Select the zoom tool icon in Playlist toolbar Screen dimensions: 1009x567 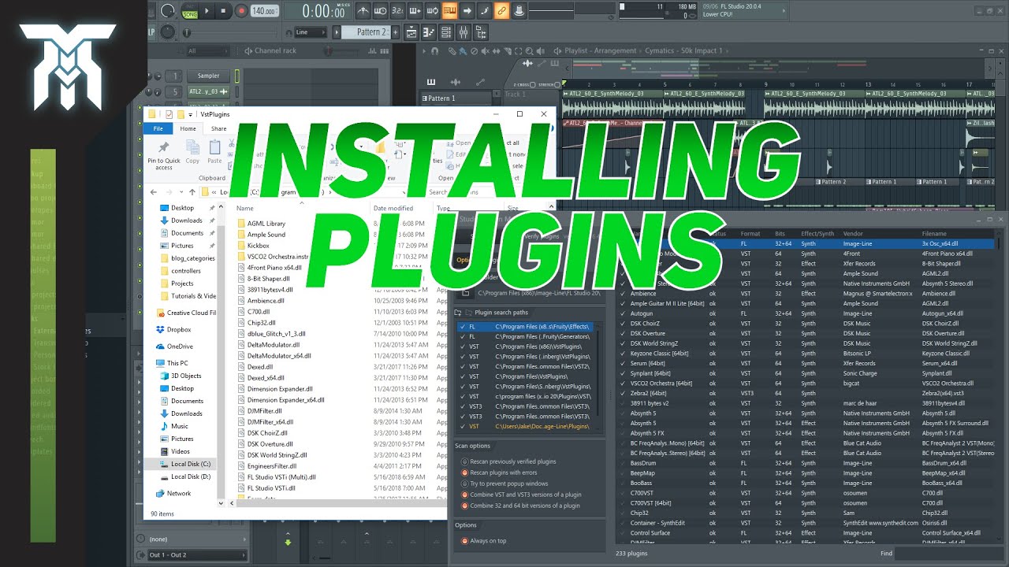(530, 51)
